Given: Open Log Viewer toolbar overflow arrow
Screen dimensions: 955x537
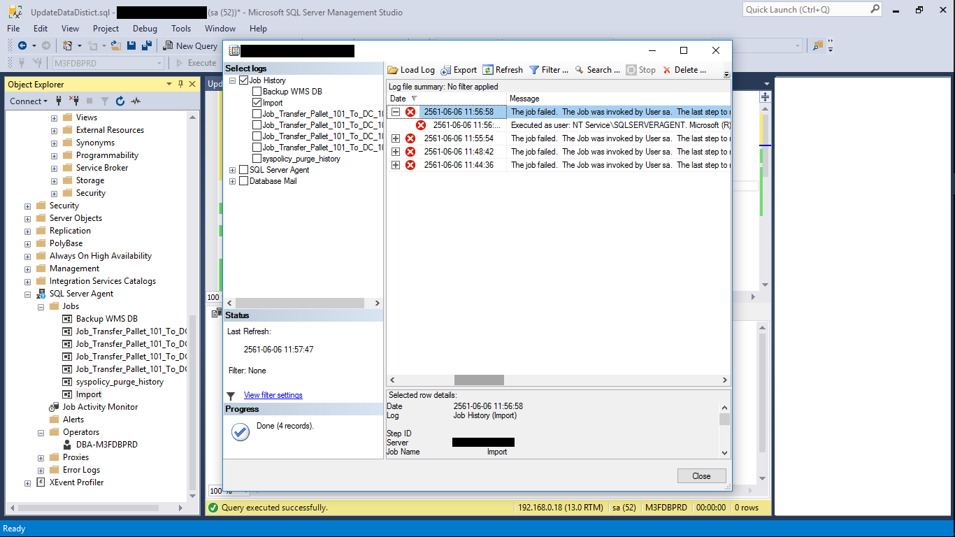Looking at the screenshot, I should click(726, 73).
